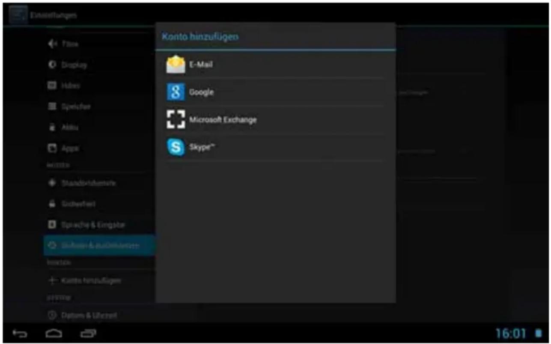This screenshot has height=344, width=551.
Task: Click the Akku battery icon in sidebar
Action: point(52,127)
